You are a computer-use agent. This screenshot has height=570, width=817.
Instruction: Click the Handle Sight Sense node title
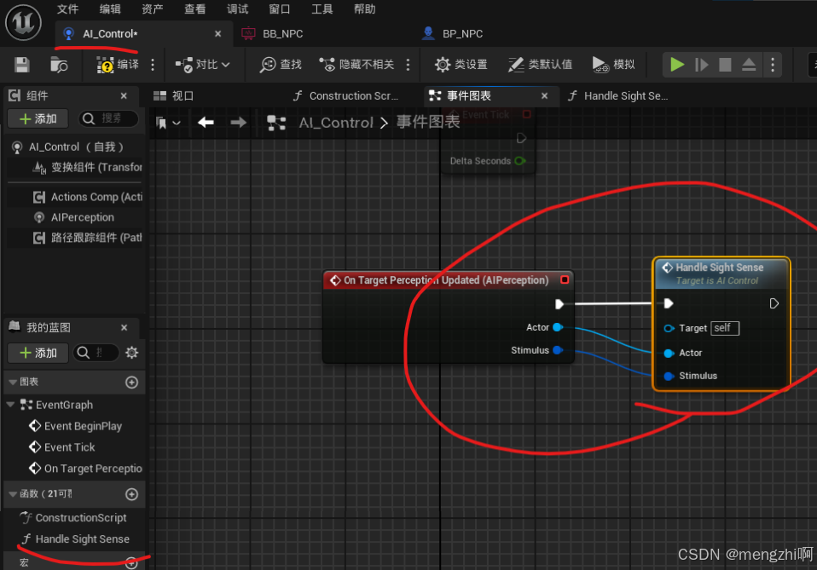click(x=719, y=268)
